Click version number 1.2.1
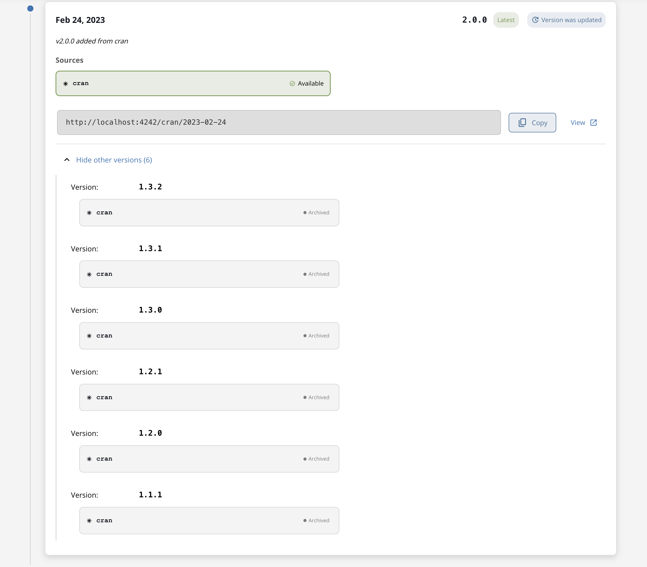This screenshot has width=647, height=567. pos(150,371)
